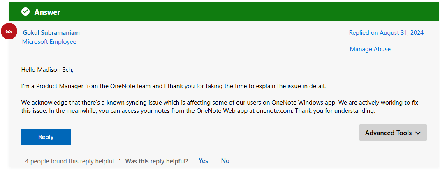Image resolution: width=440 pixels, height=174 pixels.
Task: Expand the Advanced Tools dropdown
Action: pos(393,133)
